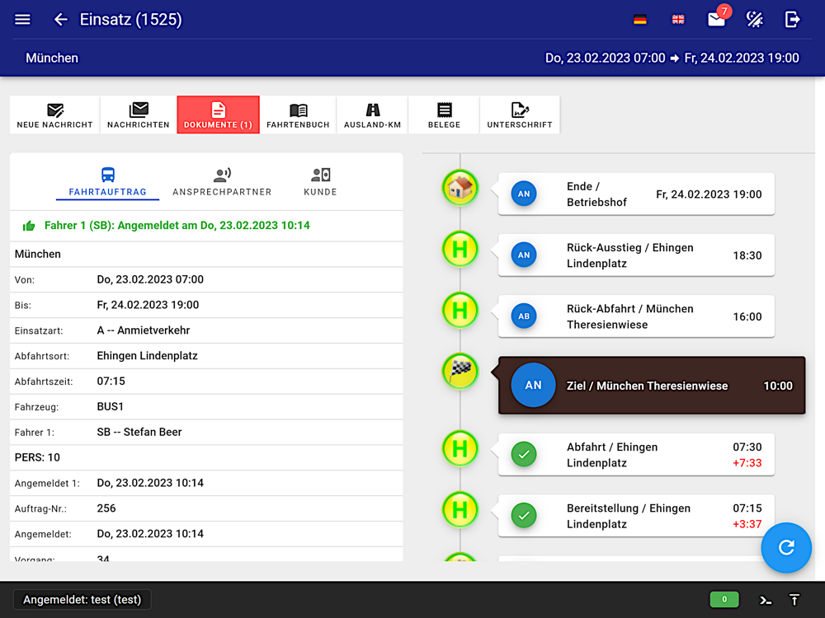Select the Fahrtauftrag tab
Image resolution: width=825 pixels, height=618 pixels.
[x=108, y=182]
